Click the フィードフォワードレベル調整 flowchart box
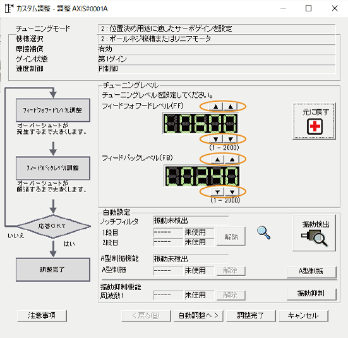 tap(53, 110)
